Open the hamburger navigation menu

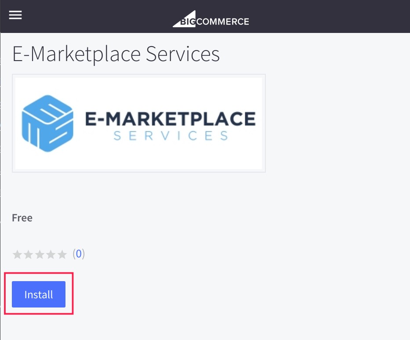(x=15, y=15)
